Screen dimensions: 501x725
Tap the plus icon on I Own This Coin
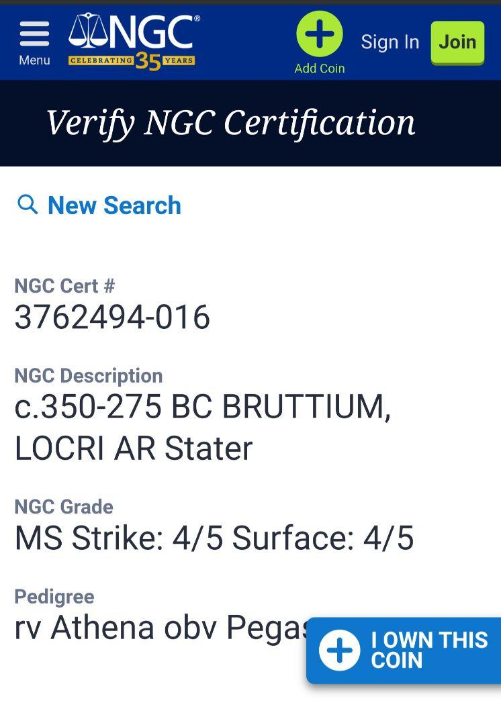coord(340,650)
